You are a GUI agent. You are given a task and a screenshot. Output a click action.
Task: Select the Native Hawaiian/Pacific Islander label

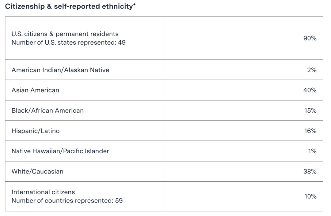click(60, 151)
